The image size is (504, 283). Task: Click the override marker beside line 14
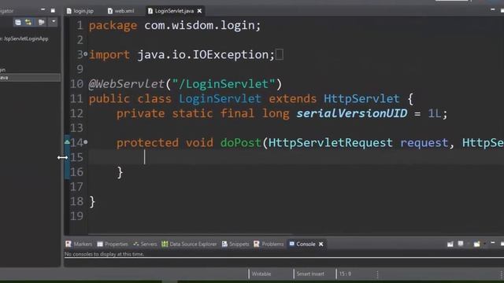67,141
